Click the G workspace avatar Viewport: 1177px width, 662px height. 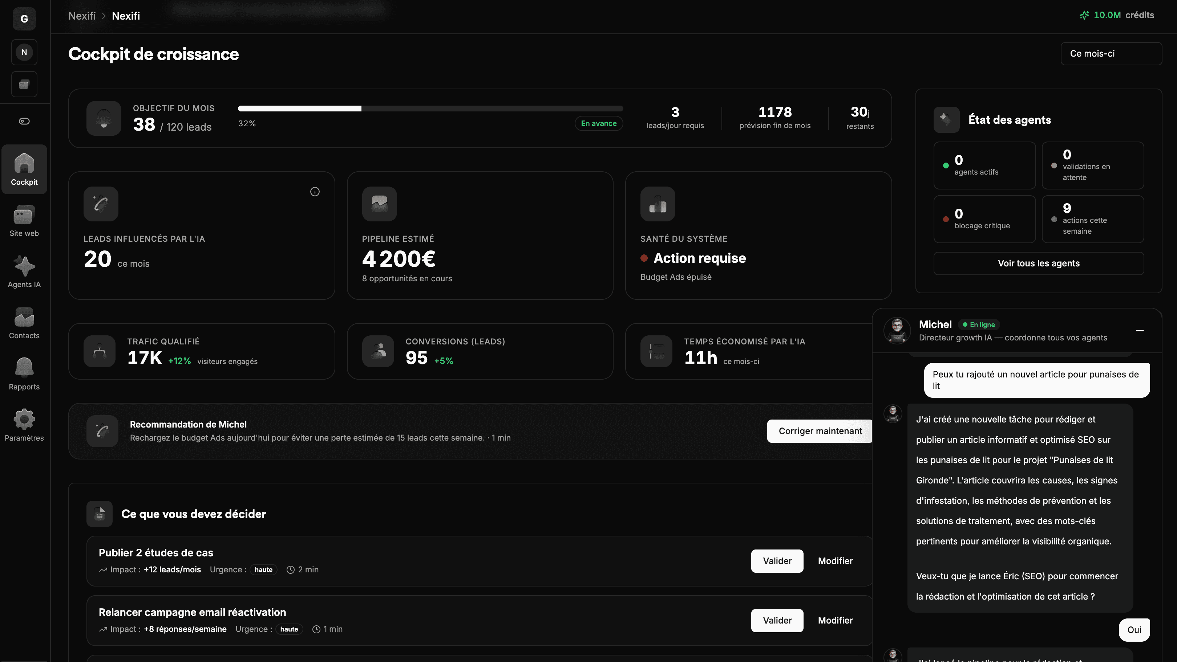[x=24, y=19]
